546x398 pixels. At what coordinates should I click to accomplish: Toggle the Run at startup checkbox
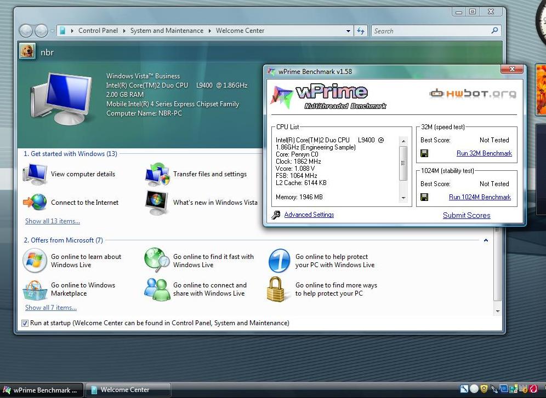(x=25, y=323)
